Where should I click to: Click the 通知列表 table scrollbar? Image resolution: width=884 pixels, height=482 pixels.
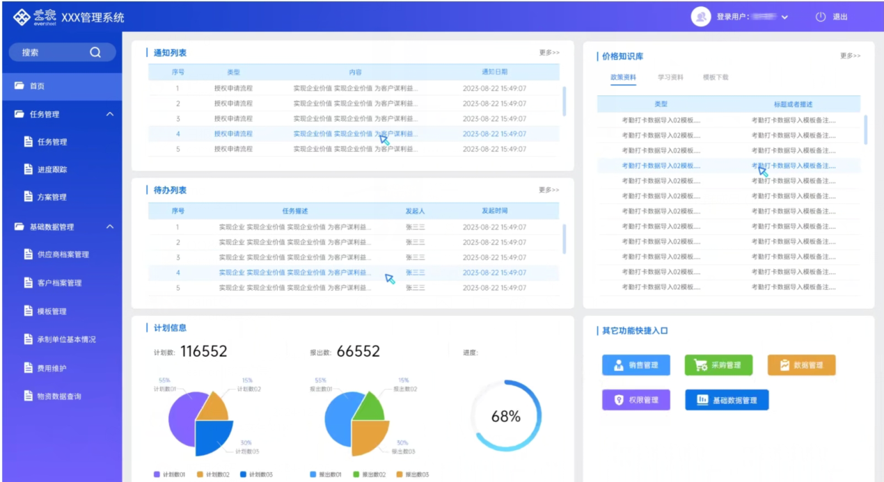pyautogui.click(x=564, y=101)
